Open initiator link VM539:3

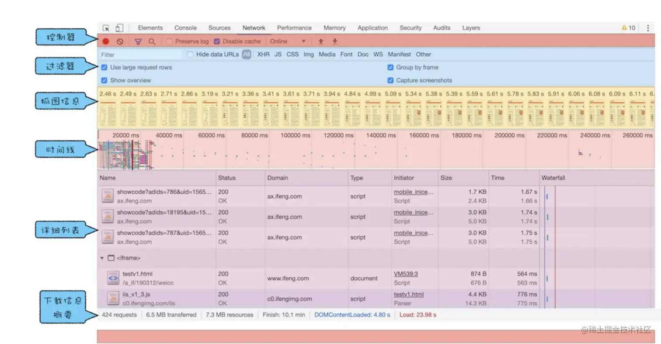(406, 274)
